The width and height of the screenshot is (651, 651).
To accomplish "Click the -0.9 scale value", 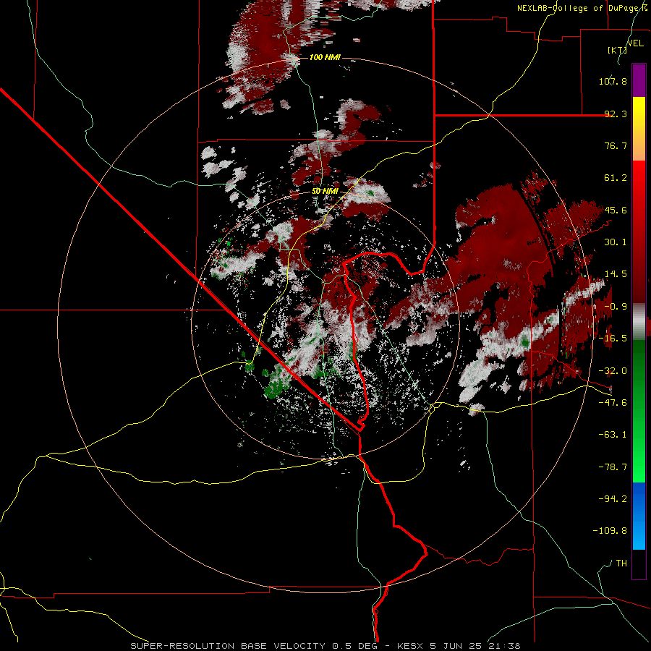I will pos(616,307).
